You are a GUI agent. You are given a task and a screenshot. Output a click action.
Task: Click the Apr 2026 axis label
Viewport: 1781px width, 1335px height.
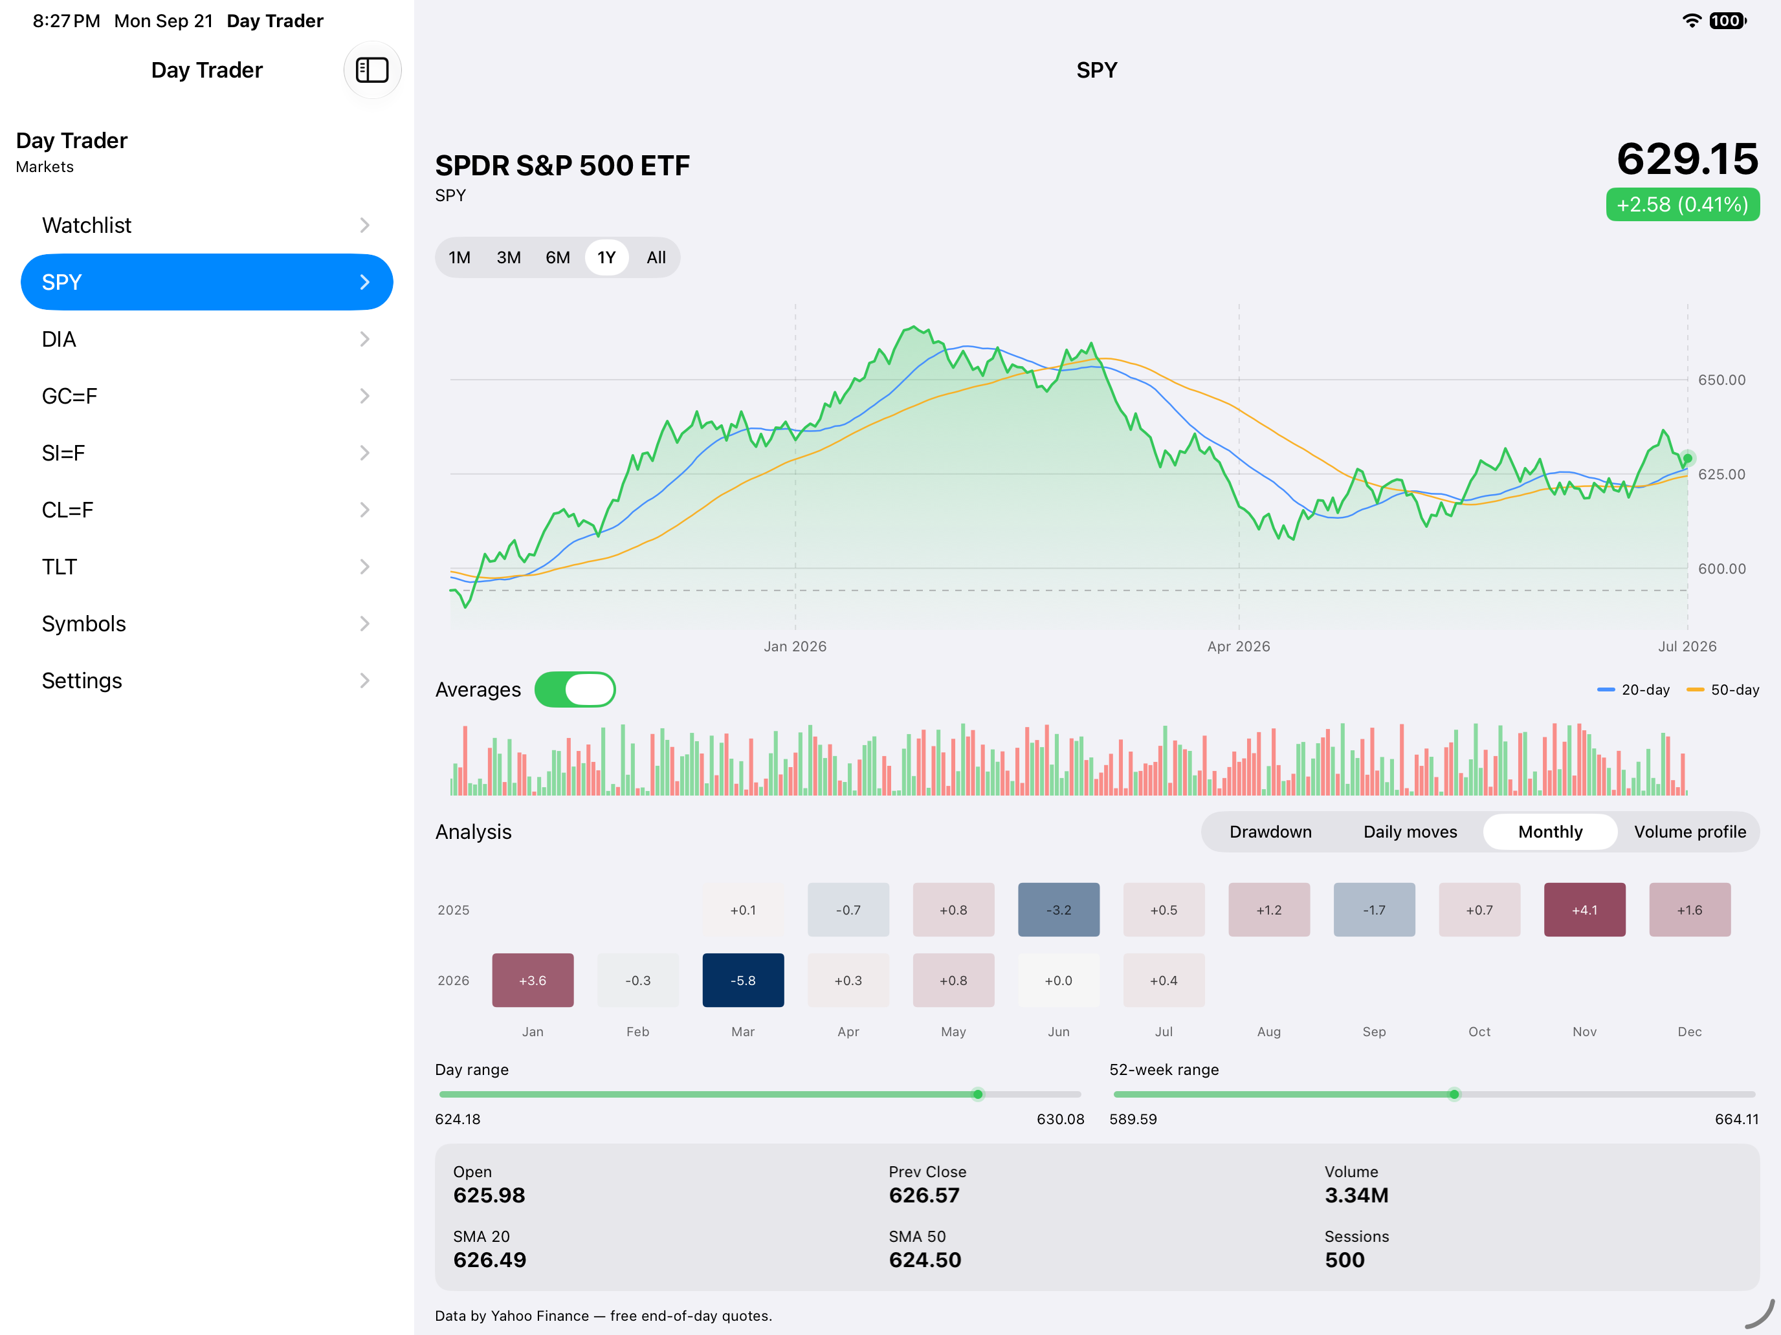click(1239, 646)
